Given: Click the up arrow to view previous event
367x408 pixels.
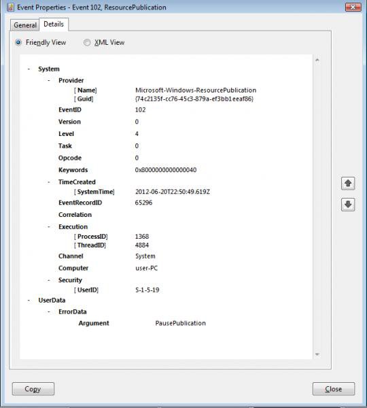Looking at the screenshot, I should pyautogui.click(x=348, y=184).
